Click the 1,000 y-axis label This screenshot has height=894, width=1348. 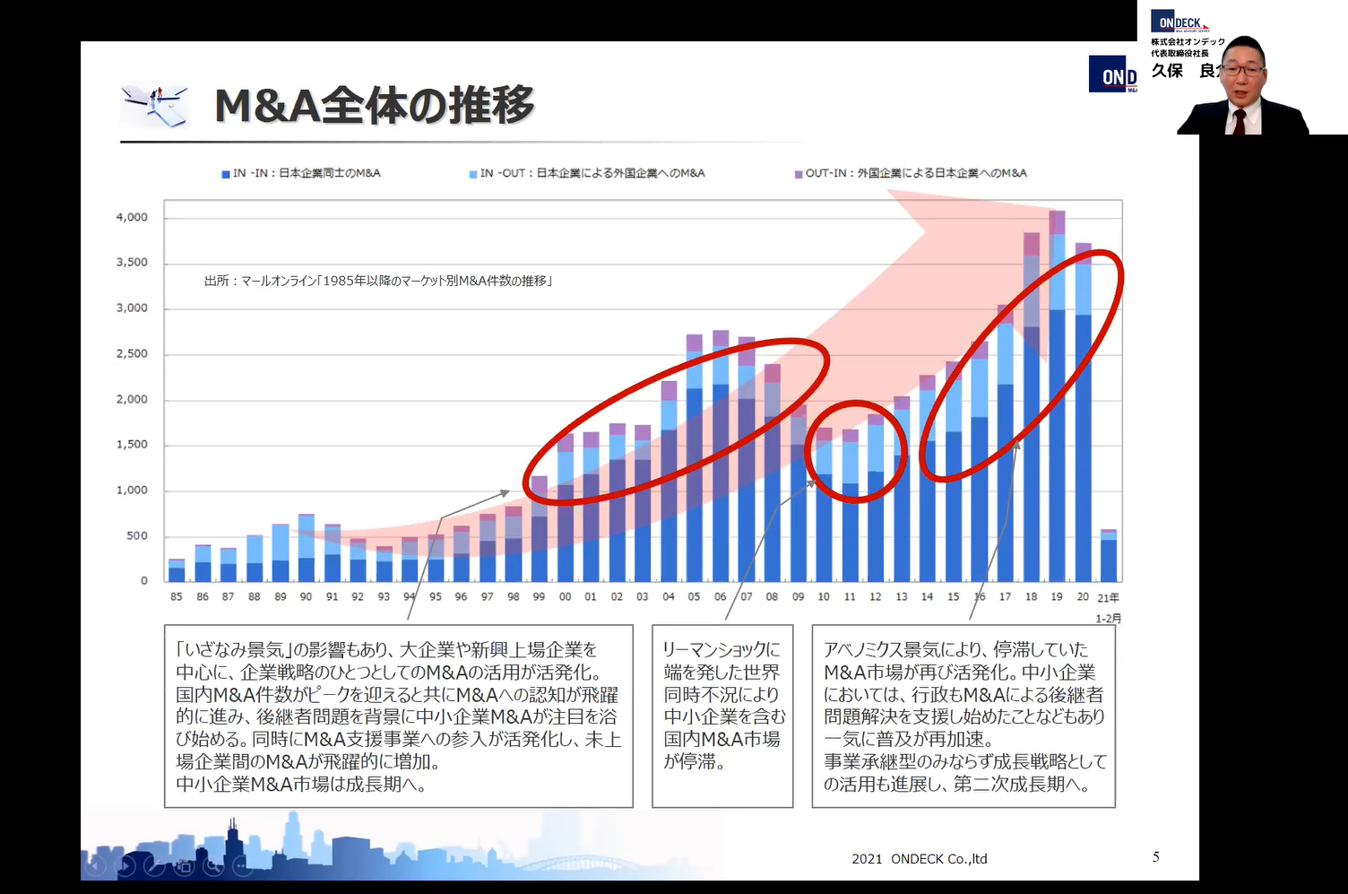132,490
